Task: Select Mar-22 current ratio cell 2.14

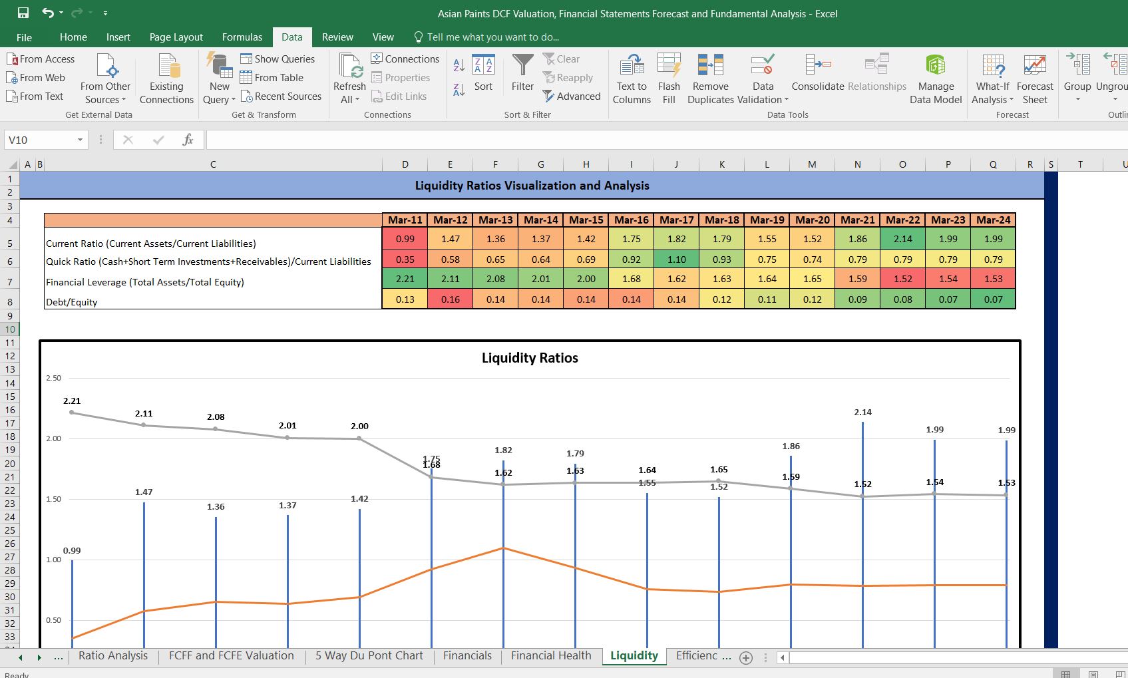Action: [x=902, y=239]
